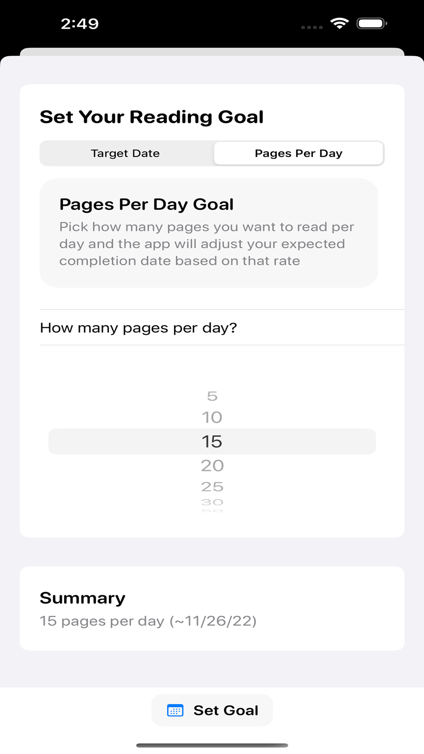Image resolution: width=424 pixels, height=754 pixels.
Task: Tap the Summary heading
Action: click(83, 598)
